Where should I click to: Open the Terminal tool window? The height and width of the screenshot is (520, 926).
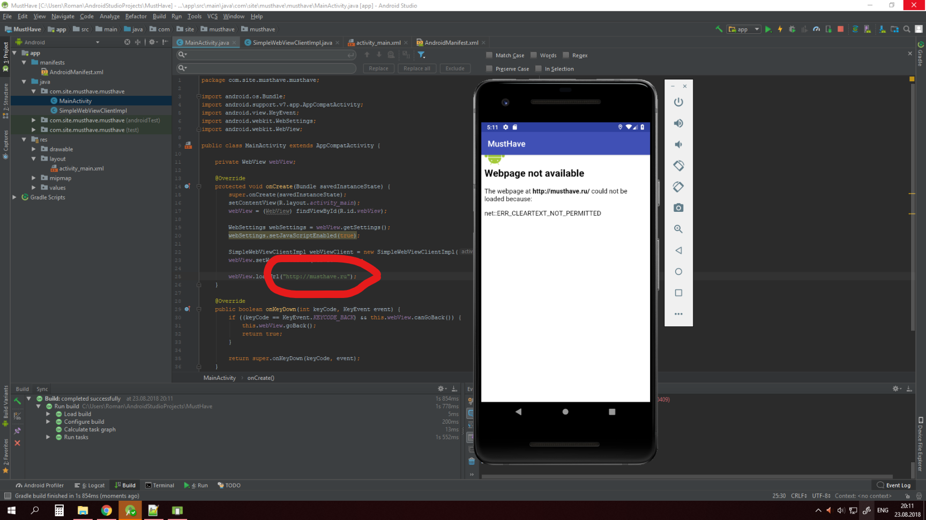[160, 485]
